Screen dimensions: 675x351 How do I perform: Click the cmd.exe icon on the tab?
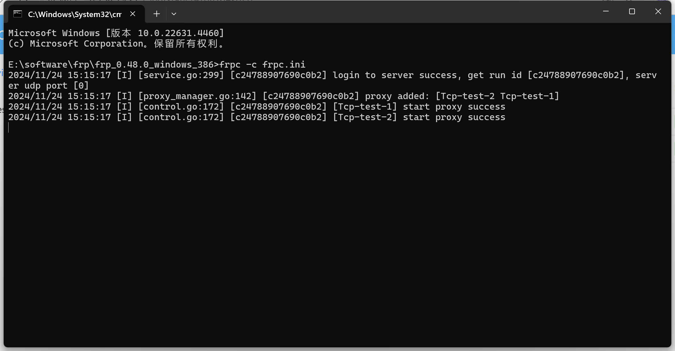pos(17,14)
